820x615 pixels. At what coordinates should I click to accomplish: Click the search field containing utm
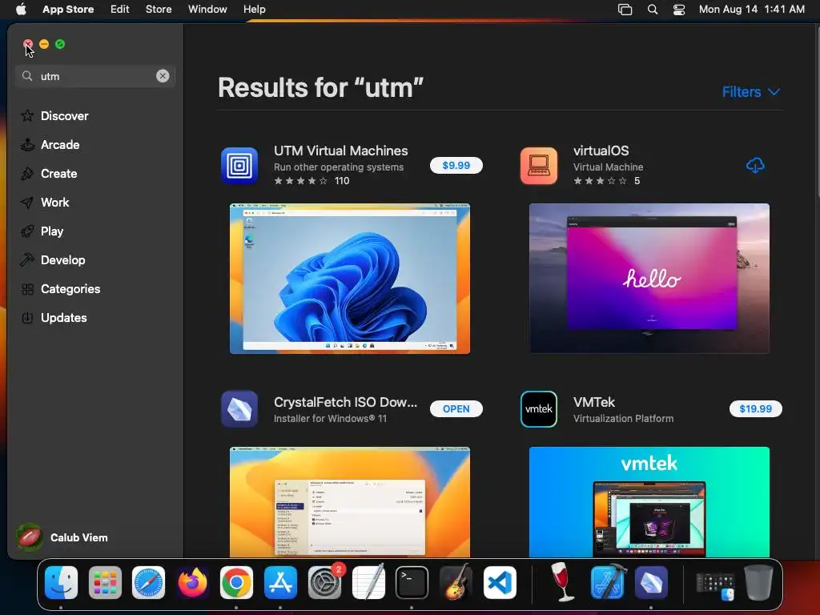(95, 76)
